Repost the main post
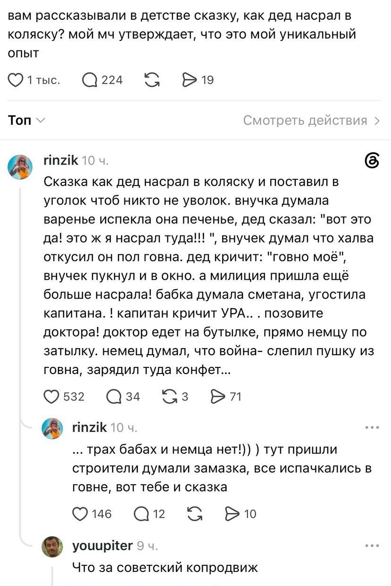The width and height of the screenshot is (391, 586). 152,81
